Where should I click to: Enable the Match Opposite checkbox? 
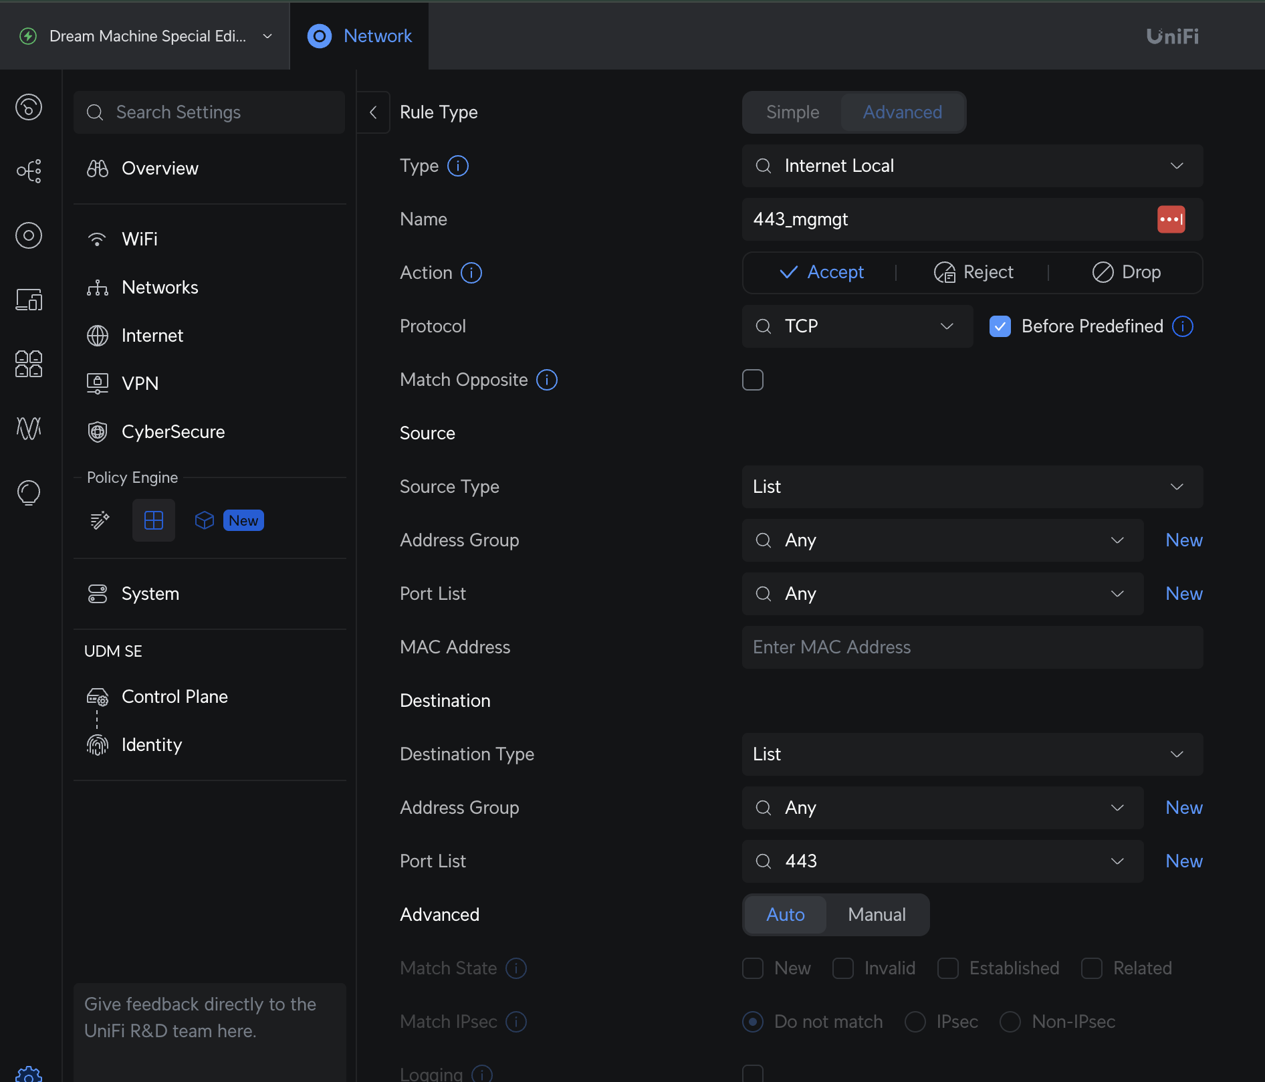(753, 380)
